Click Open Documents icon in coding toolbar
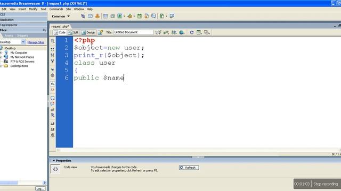This screenshot has width=341, height=191. [x=53, y=41]
